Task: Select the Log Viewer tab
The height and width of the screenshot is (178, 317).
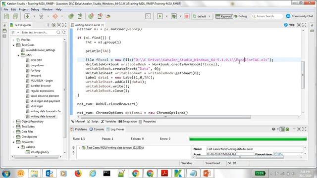Action: [115, 129]
